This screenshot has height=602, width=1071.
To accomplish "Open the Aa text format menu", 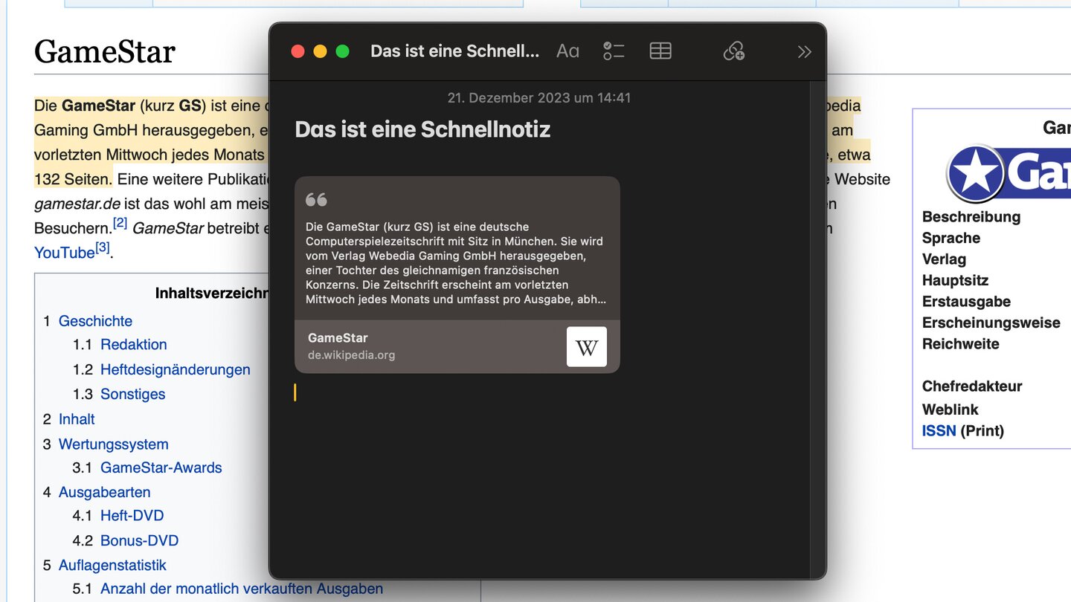I will tap(567, 51).
